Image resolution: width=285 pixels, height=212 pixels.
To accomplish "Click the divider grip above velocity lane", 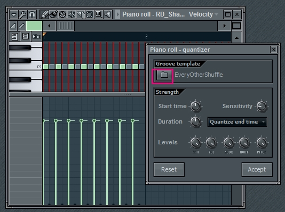I will (x=126, y=94).
